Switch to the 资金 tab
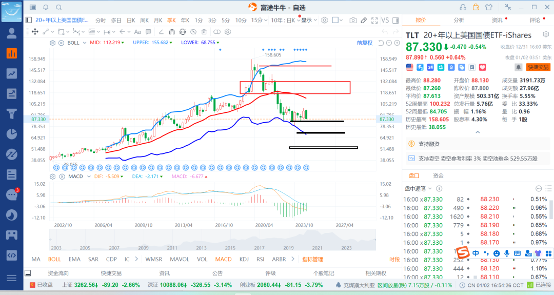 click(x=438, y=175)
